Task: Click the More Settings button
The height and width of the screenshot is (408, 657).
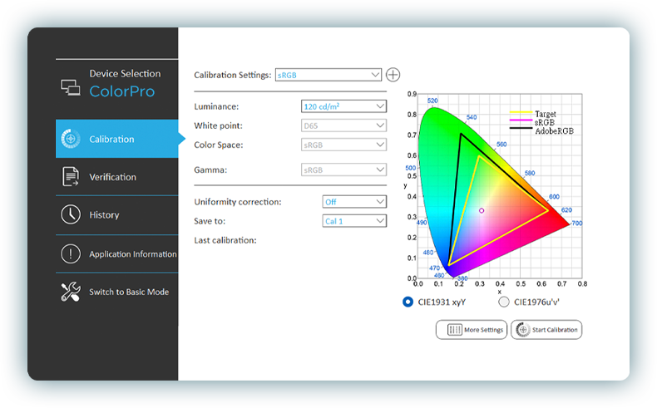Action: click(x=472, y=330)
